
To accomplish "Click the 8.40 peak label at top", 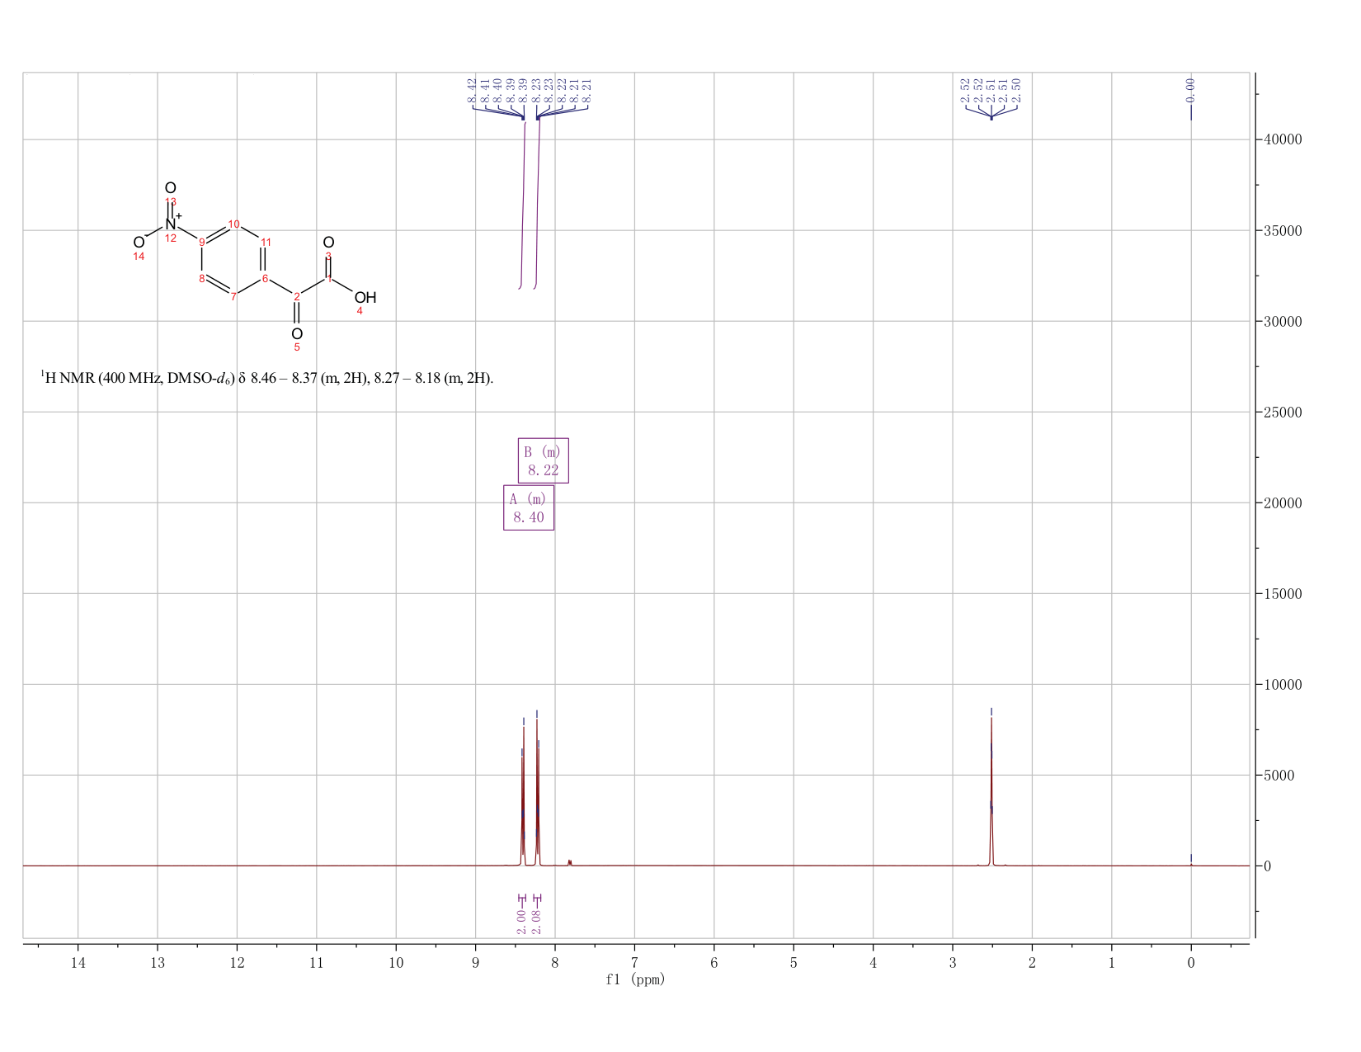I will click(497, 91).
